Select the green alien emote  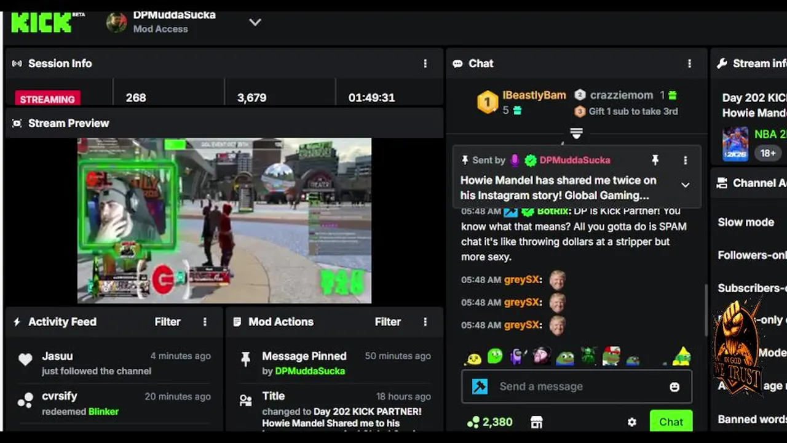pos(588,356)
